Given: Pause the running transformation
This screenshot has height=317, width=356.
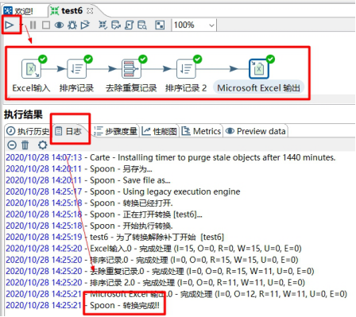Looking at the screenshot, I should pyautogui.click(x=33, y=25).
